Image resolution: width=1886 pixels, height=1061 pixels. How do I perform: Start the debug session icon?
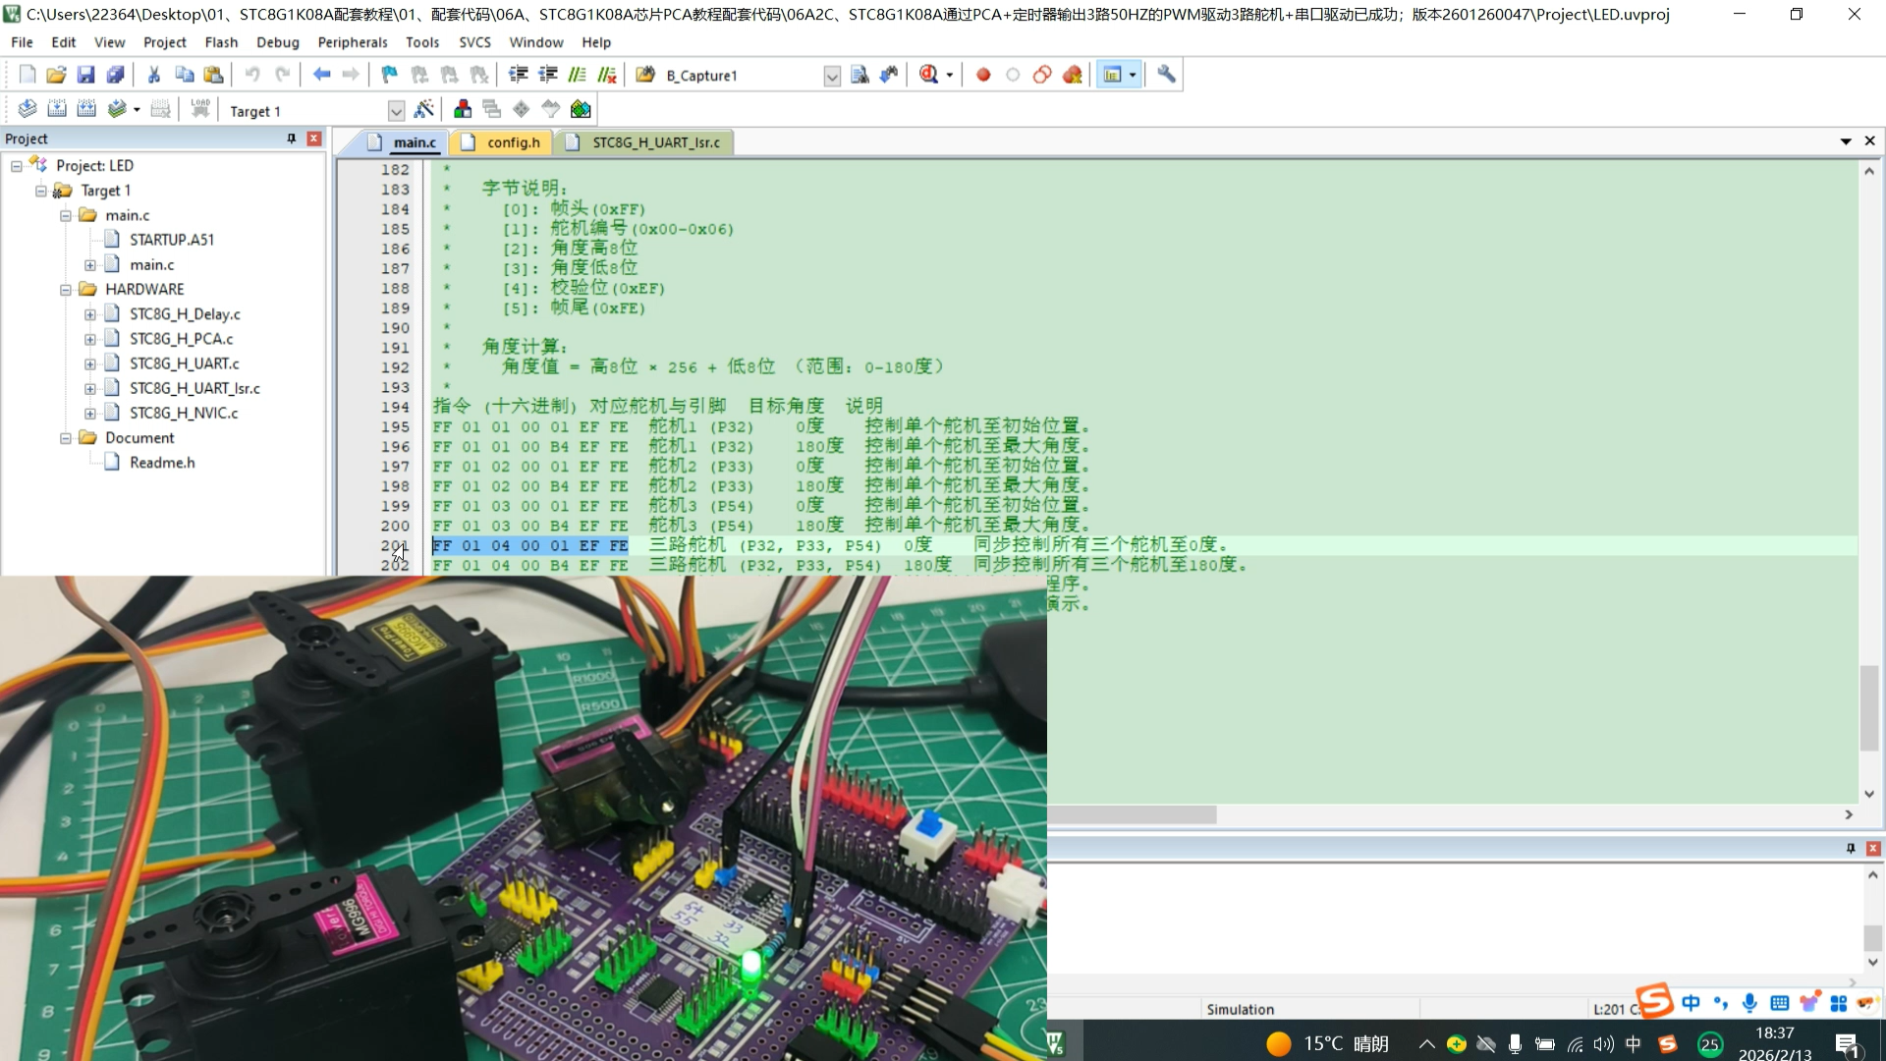coord(928,75)
